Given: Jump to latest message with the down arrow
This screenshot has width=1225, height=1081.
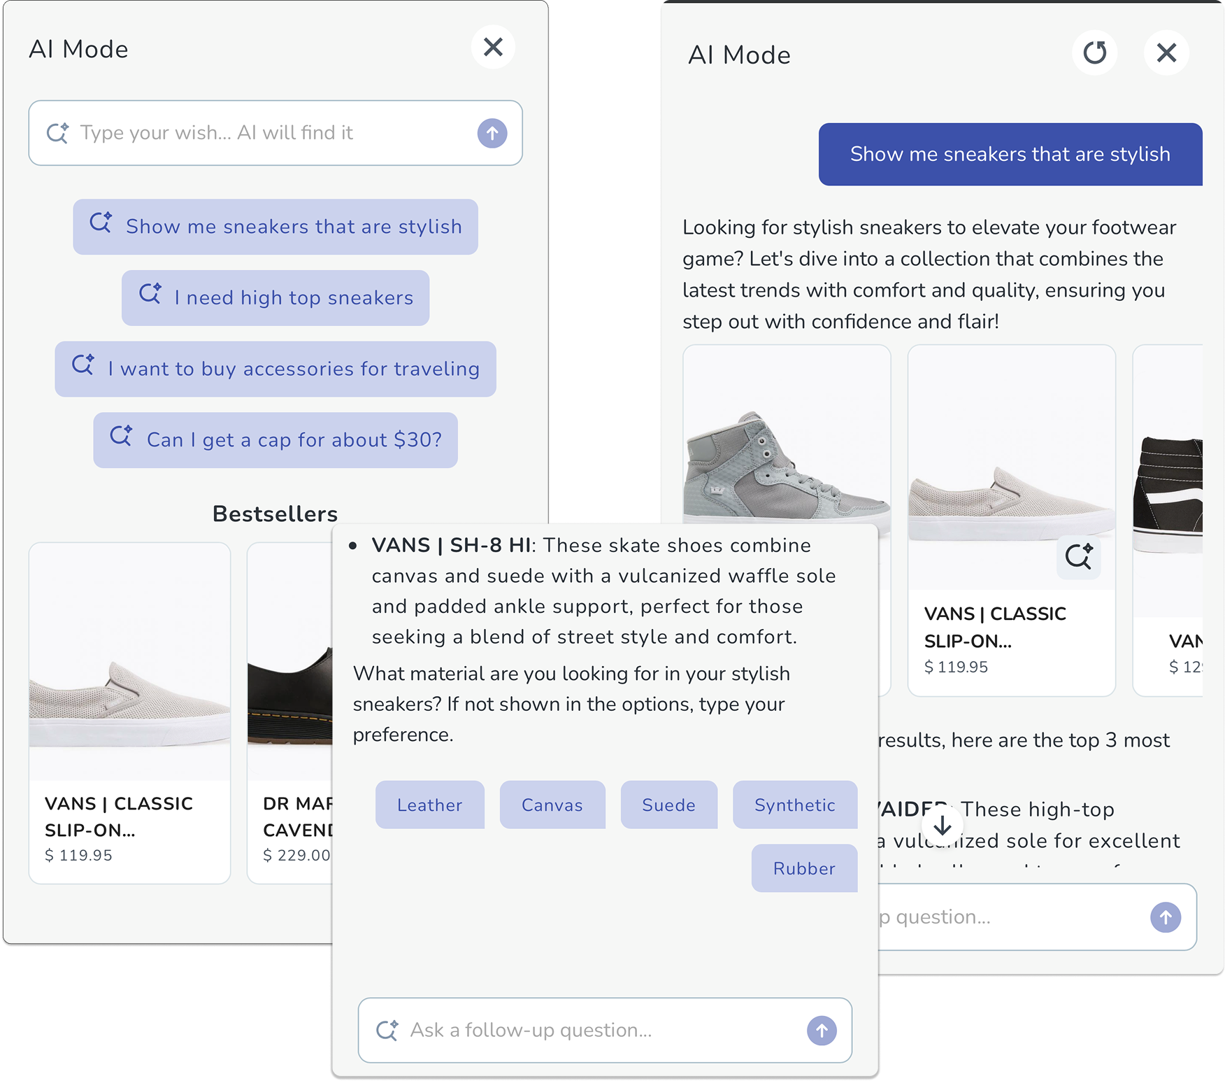Looking at the screenshot, I should pyautogui.click(x=943, y=826).
